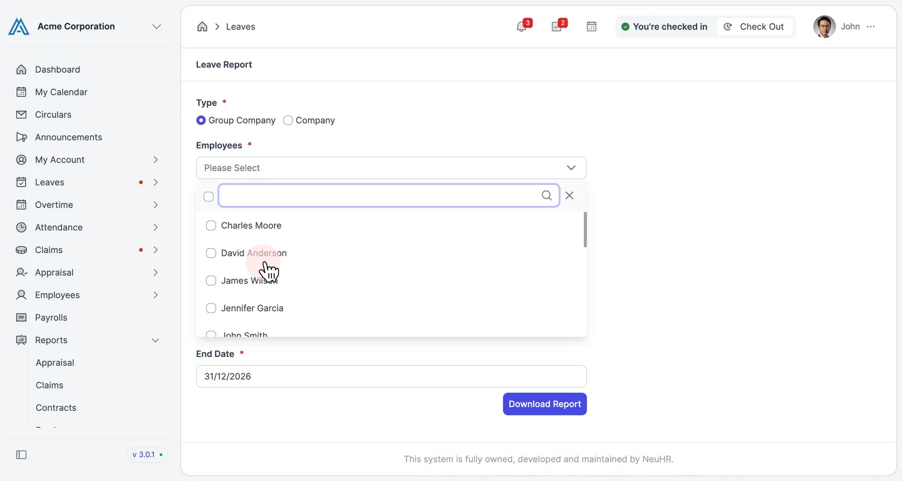This screenshot has height=481, width=902.
Task: Open the calendar icon in top bar
Action: 591,26
